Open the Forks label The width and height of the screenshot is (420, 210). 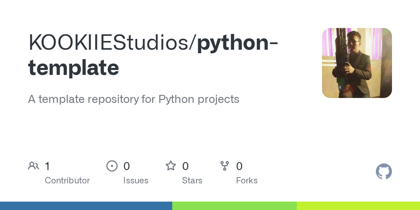click(x=247, y=181)
